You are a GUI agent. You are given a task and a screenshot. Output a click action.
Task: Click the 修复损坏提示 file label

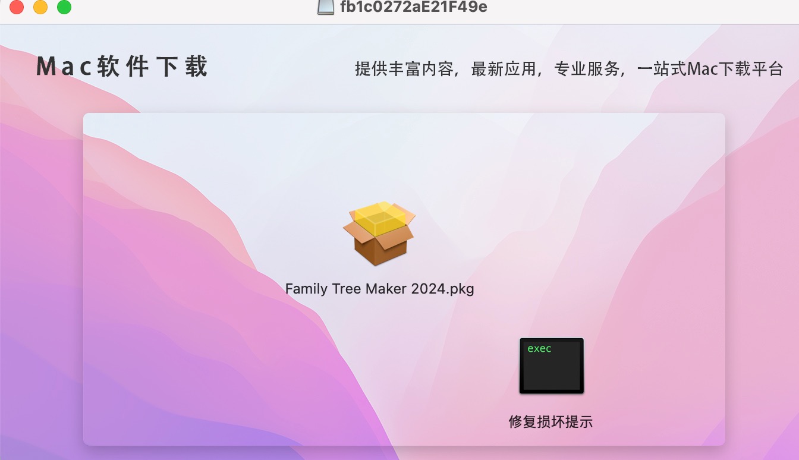pyautogui.click(x=551, y=422)
